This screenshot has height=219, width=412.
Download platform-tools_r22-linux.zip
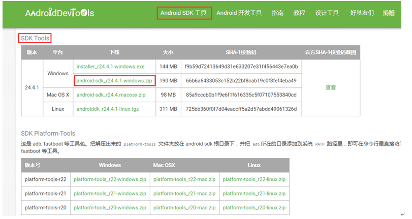tap(254, 179)
